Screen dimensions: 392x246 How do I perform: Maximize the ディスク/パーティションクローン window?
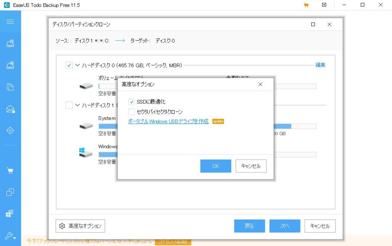[313, 24]
